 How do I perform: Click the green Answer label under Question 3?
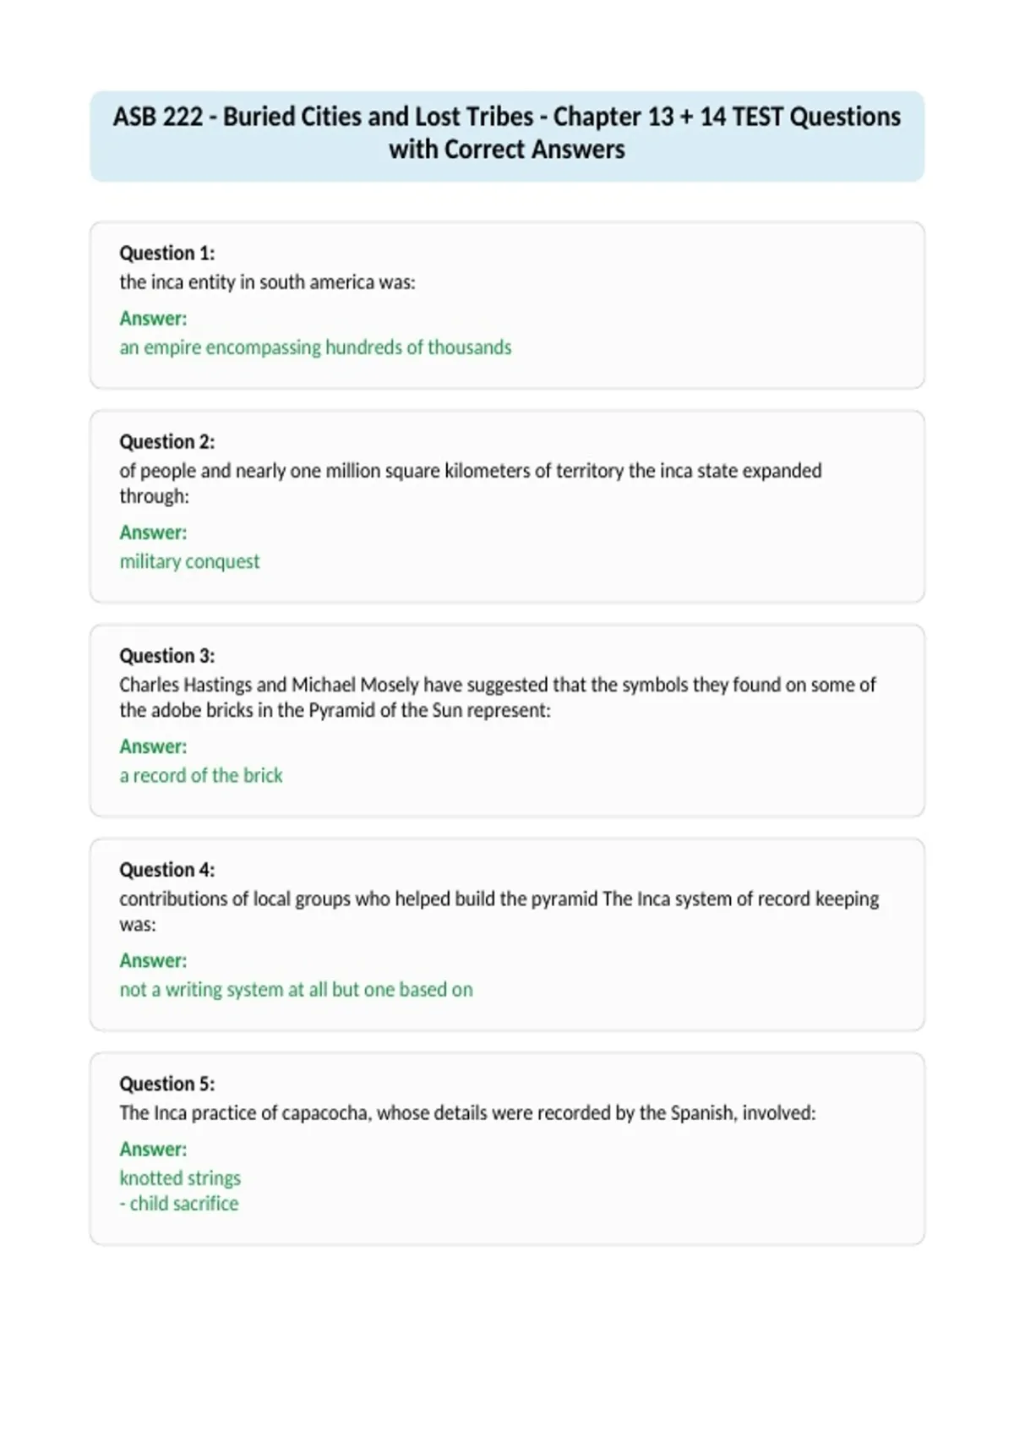153,746
